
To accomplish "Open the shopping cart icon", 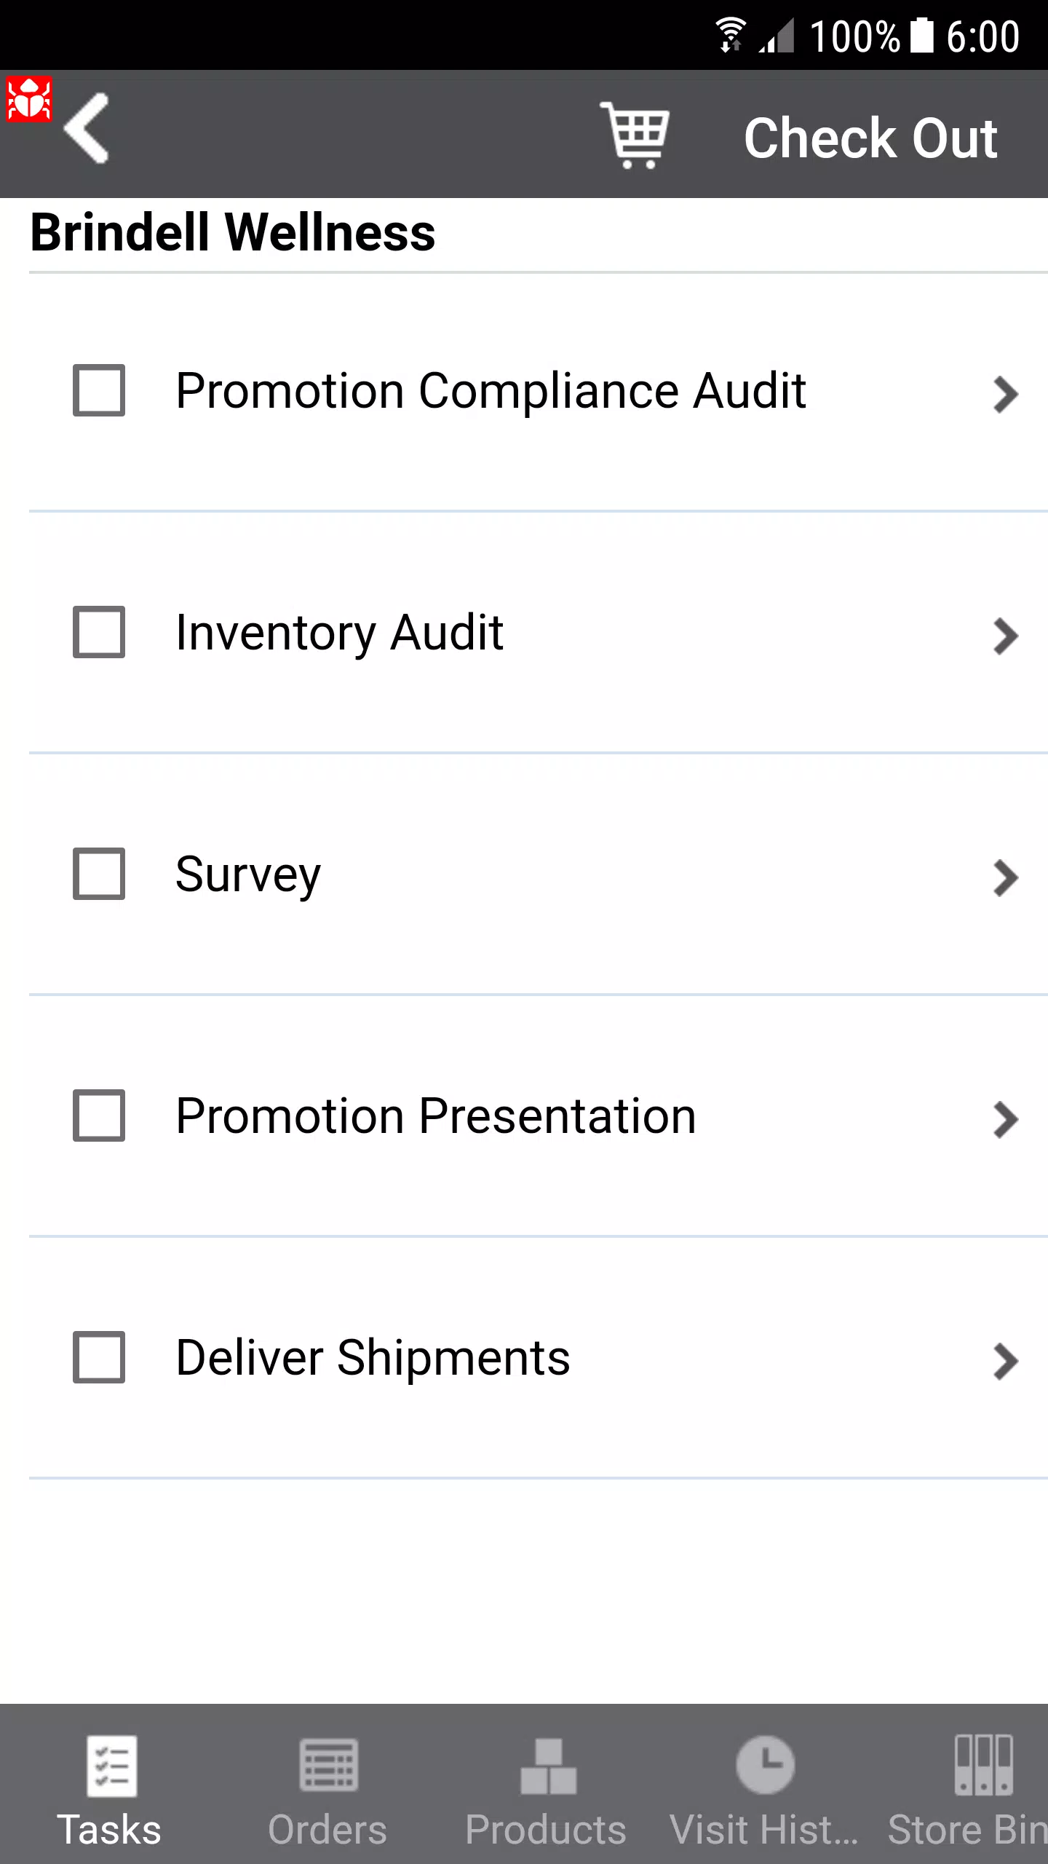I will coord(635,135).
